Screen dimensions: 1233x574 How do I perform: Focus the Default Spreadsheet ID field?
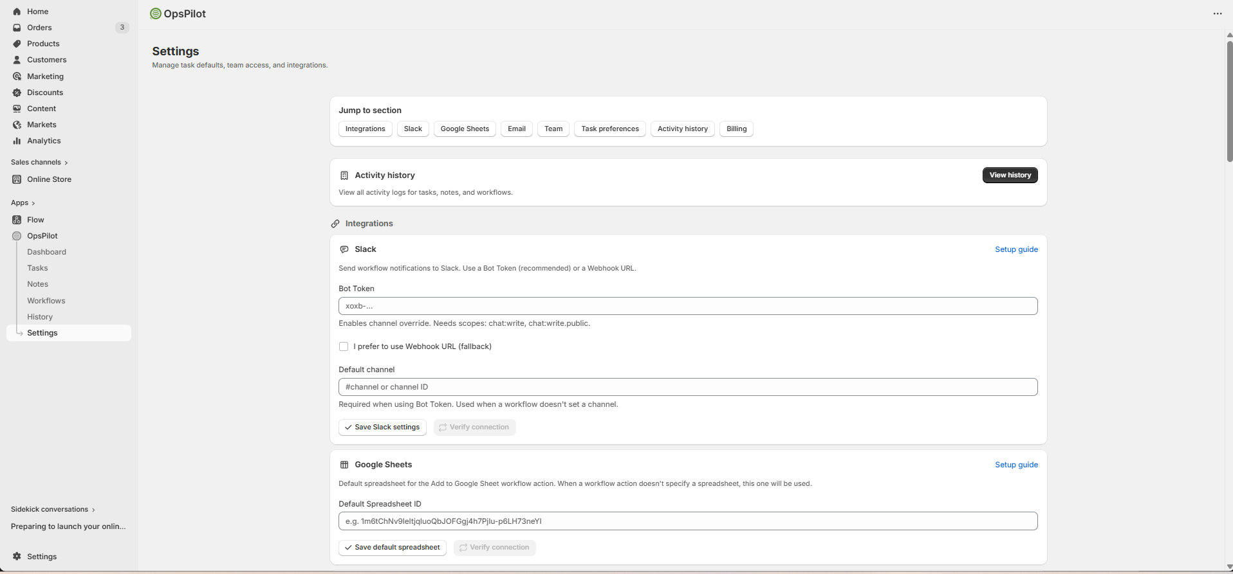pos(688,521)
